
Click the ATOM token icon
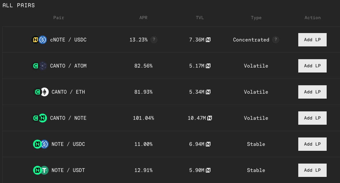[43, 66]
